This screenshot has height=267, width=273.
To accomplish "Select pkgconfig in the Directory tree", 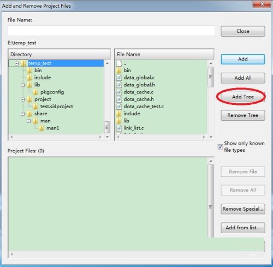I will 52,92.
